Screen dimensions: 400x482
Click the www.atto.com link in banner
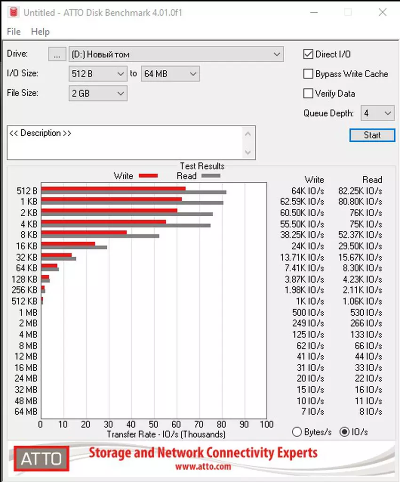203,467
